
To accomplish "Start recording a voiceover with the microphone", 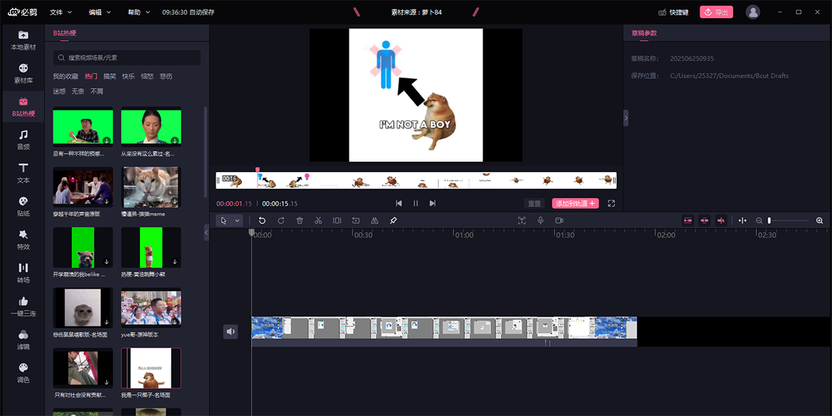I will [541, 220].
